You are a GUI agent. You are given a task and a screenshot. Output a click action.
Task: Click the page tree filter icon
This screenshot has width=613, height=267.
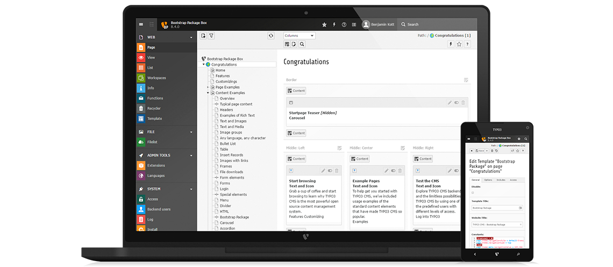pyautogui.click(x=211, y=36)
